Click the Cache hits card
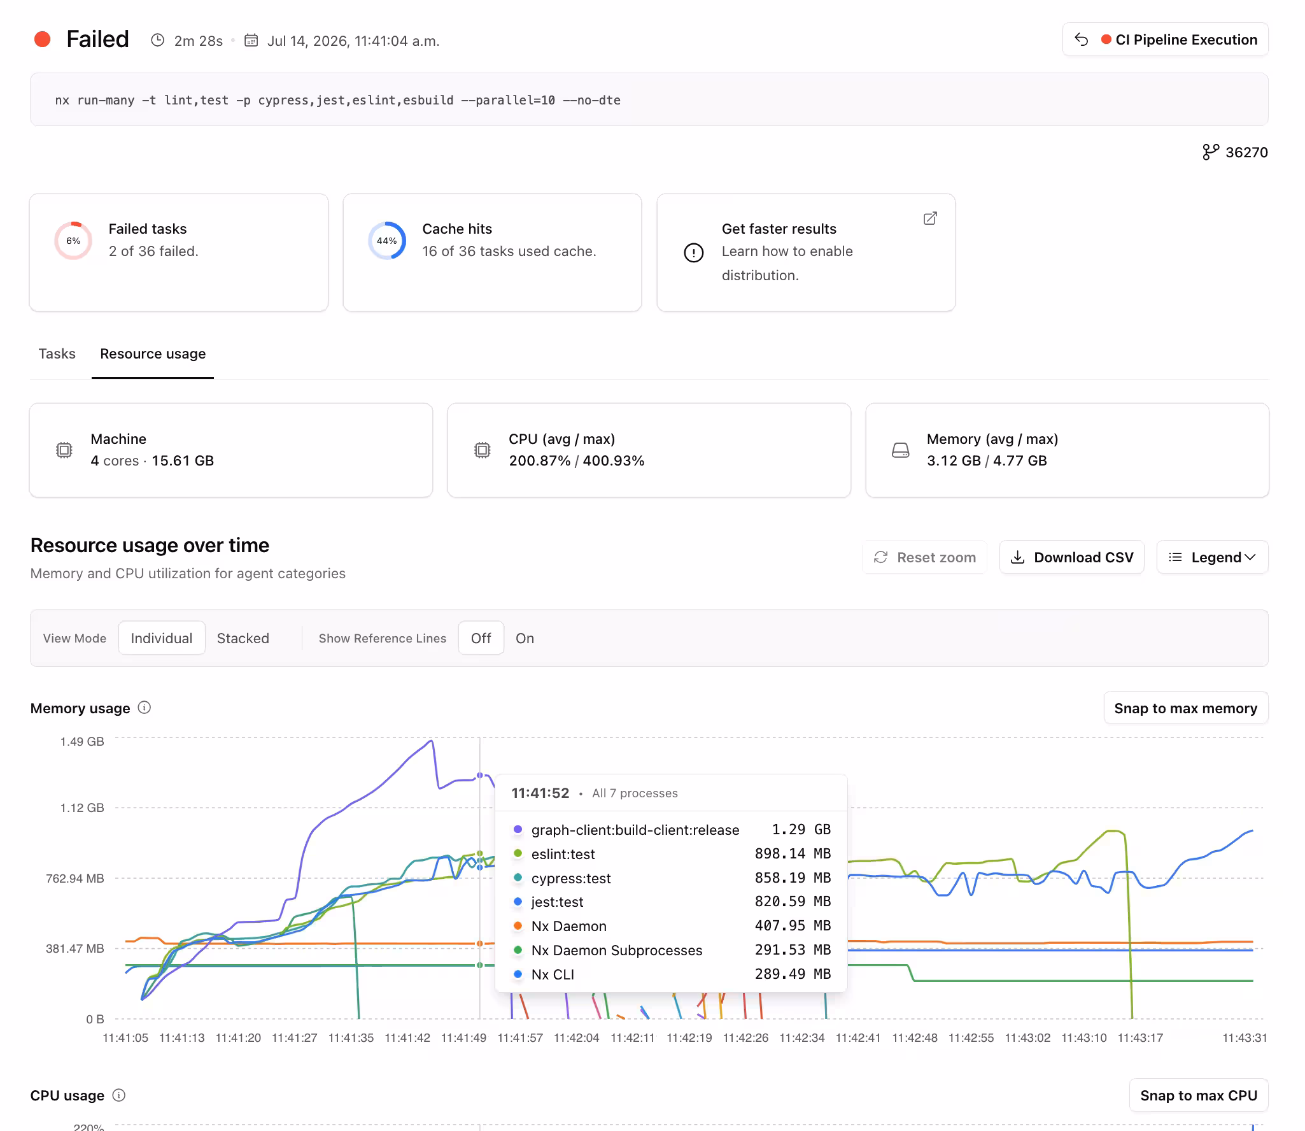Screen dimensions: 1305x1131 492,252
